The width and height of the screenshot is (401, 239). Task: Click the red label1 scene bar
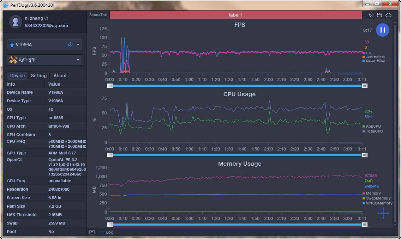tap(235, 15)
